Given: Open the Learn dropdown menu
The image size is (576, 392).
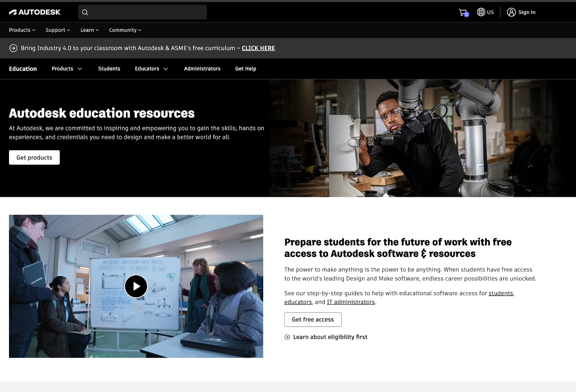Looking at the screenshot, I should click(89, 30).
